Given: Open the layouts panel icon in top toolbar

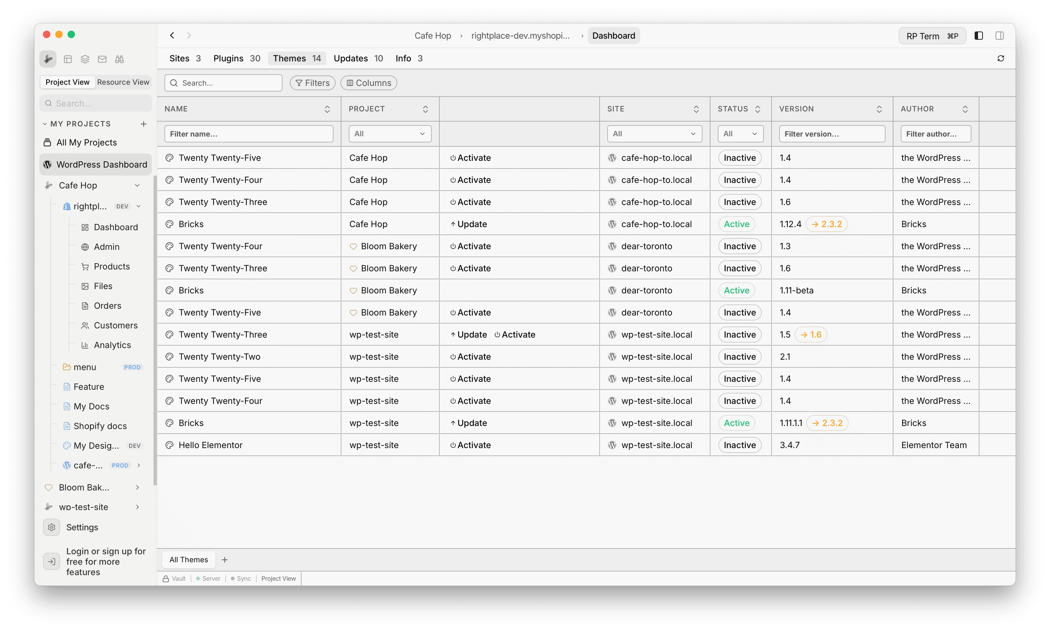Looking at the screenshot, I should 68,59.
